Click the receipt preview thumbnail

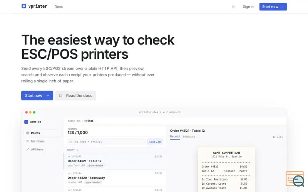coord(226,169)
